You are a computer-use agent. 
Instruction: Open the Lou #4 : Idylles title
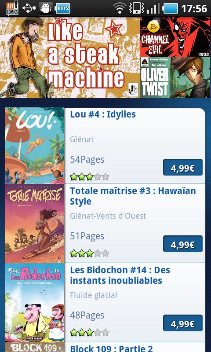103,114
